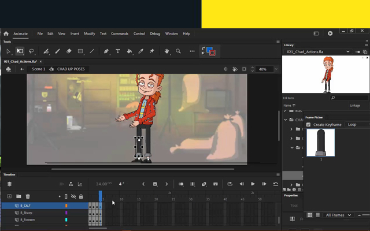Toggle lock all layers padlock icon

coord(81,196)
